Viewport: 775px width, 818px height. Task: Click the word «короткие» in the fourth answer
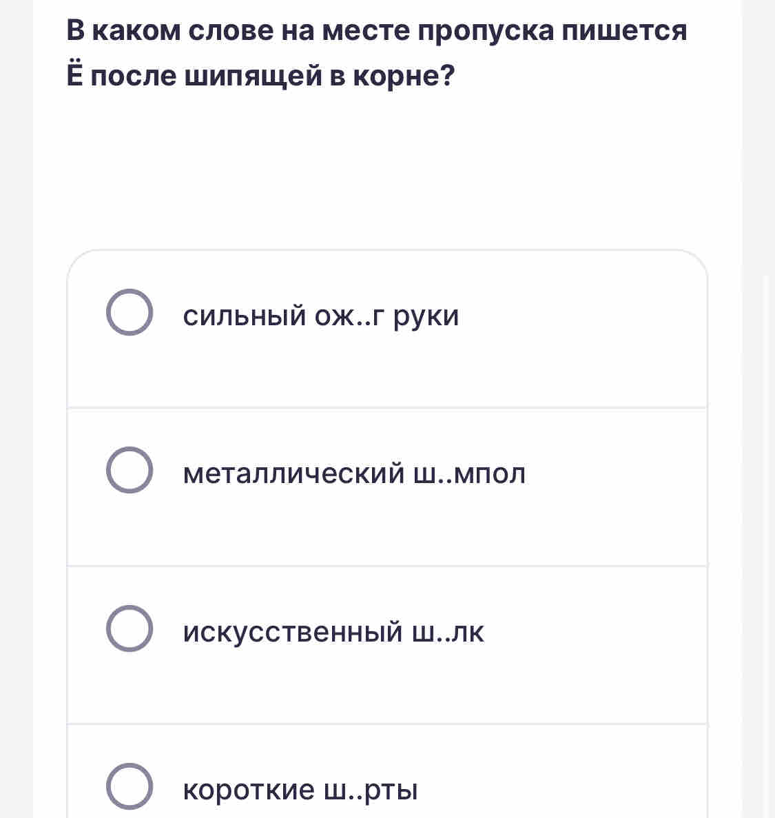[249, 790]
